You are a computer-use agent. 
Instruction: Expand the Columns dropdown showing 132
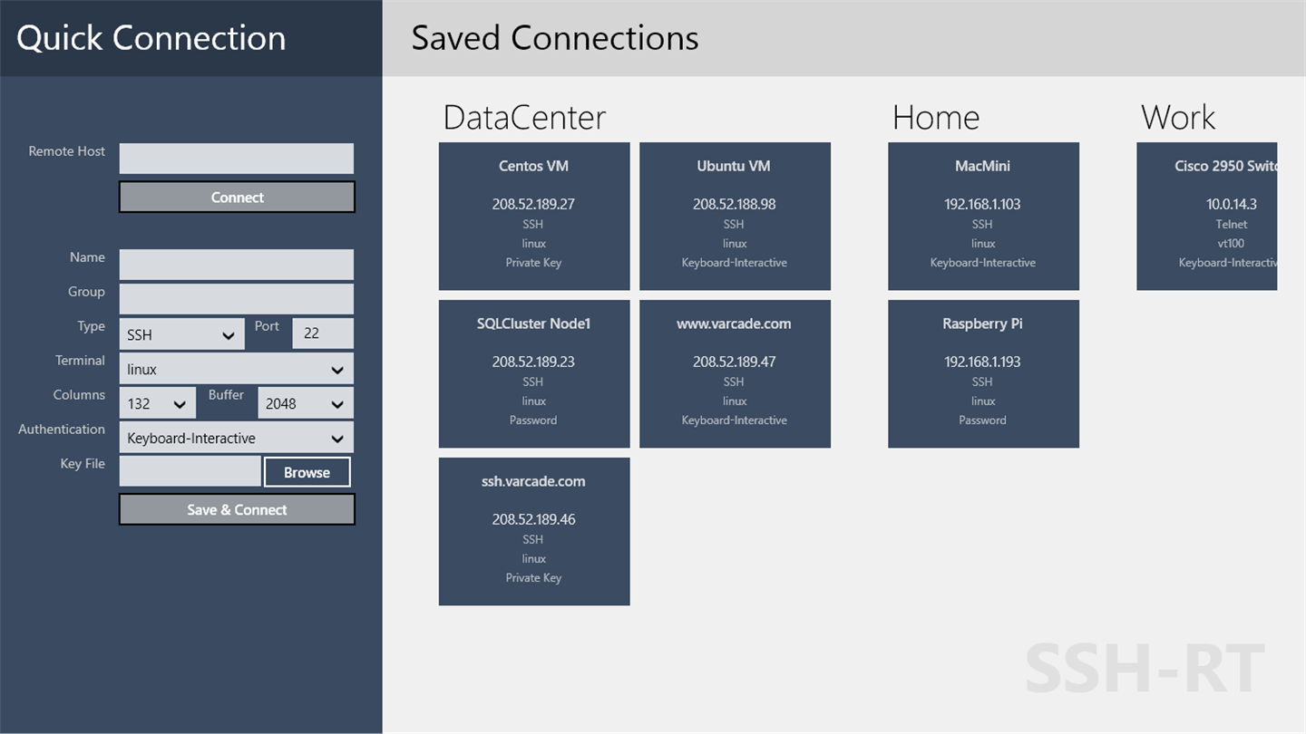[157, 403]
